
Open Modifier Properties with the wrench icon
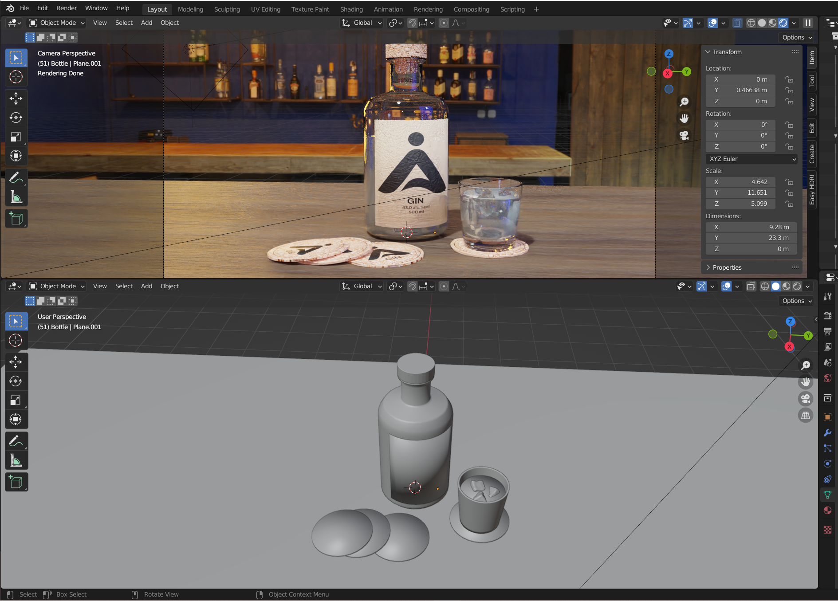coord(827,432)
